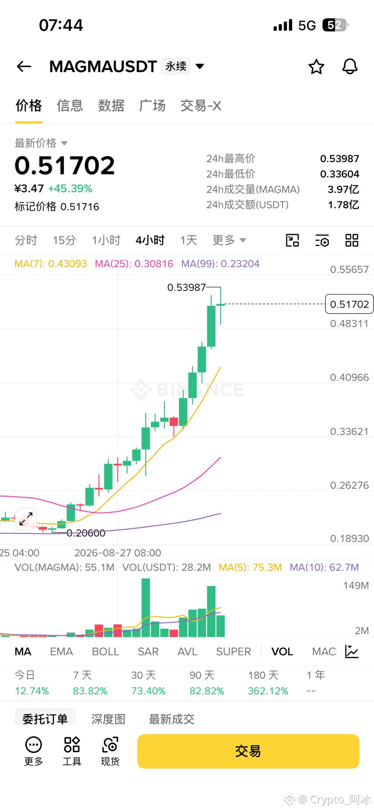The height and width of the screenshot is (811, 374).
Task: Toggle the AVL indicator
Action: point(187,652)
